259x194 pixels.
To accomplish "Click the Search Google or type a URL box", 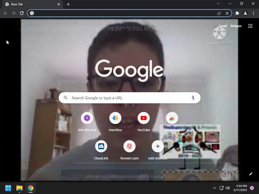I will pos(129,98).
